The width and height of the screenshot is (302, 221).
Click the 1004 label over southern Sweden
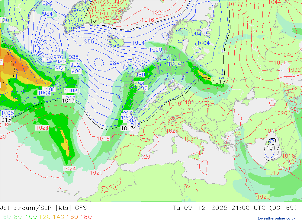(x=175, y=64)
